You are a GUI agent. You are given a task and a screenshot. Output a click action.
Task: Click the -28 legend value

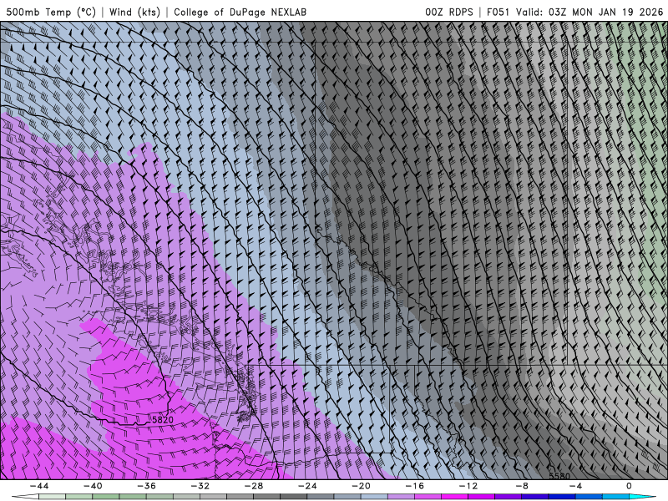point(254,486)
